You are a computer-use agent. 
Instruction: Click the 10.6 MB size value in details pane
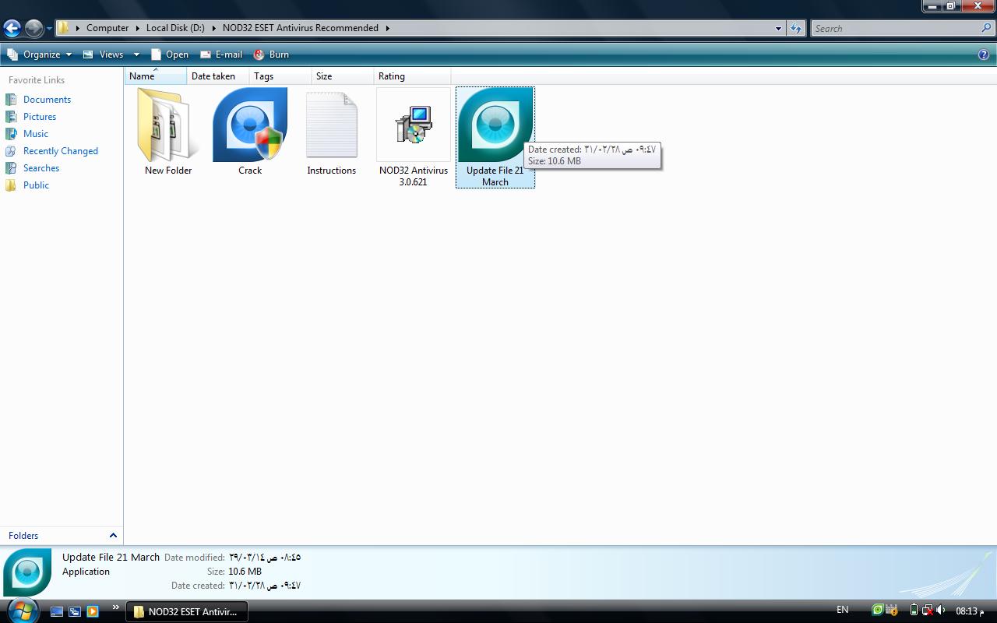coord(245,572)
